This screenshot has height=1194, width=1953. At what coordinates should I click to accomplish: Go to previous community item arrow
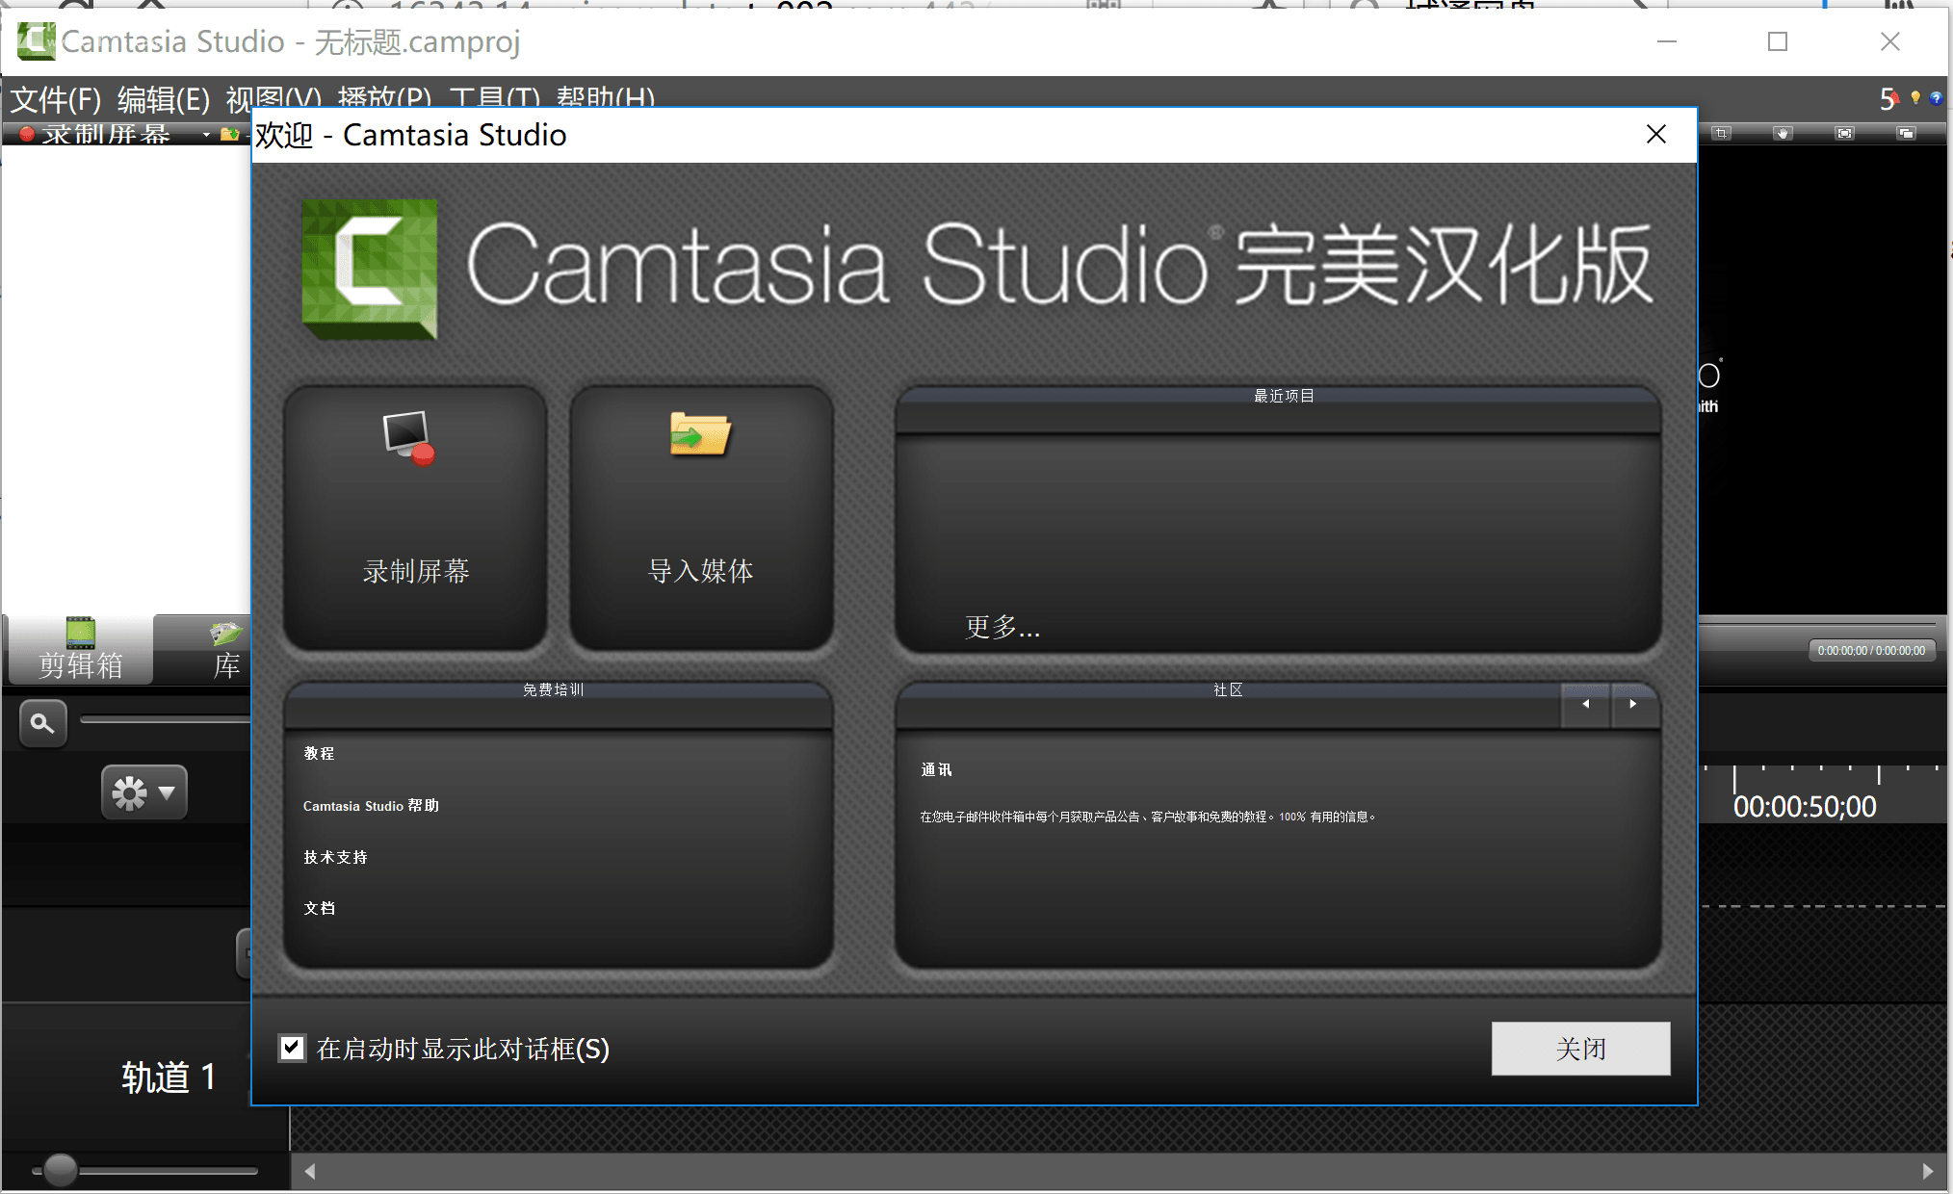(1585, 705)
